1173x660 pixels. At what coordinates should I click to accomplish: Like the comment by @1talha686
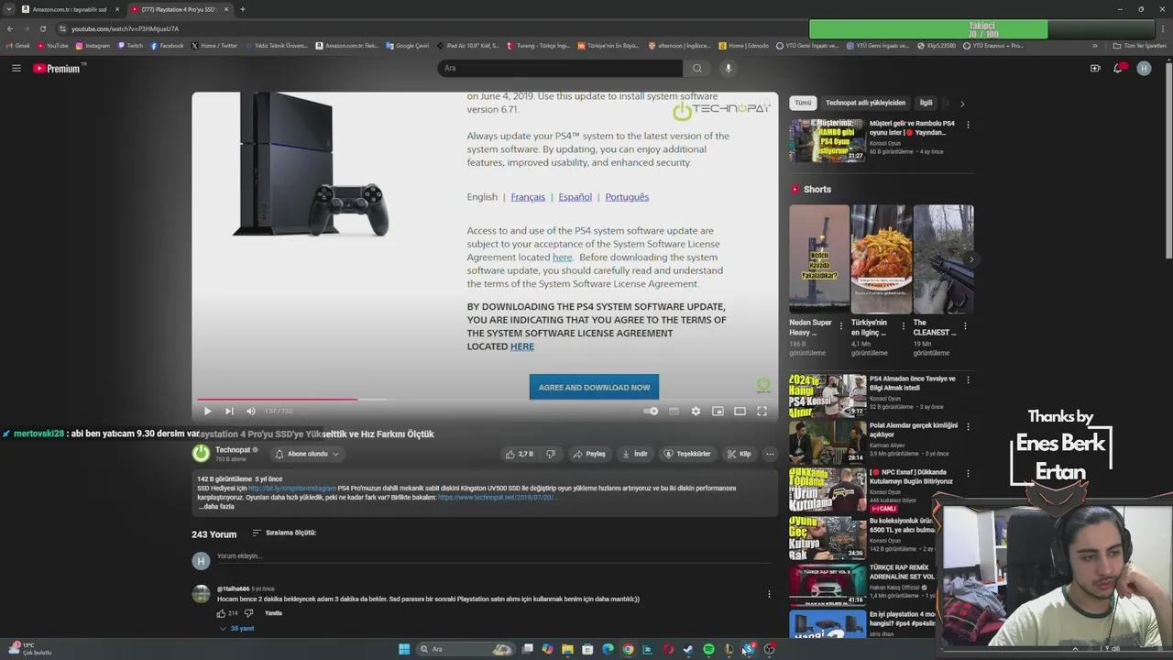(221, 613)
